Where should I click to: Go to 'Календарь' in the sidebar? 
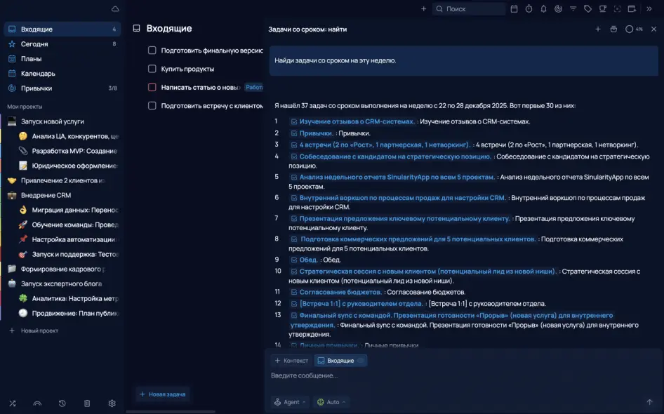coord(38,74)
